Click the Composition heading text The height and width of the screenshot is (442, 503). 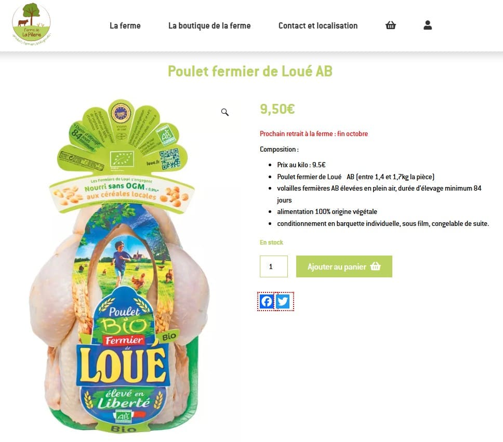click(x=279, y=150)
